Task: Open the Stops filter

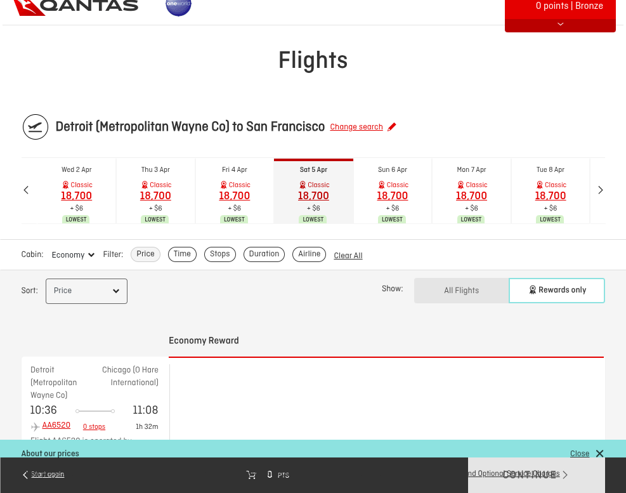Action: click(220, 254)
